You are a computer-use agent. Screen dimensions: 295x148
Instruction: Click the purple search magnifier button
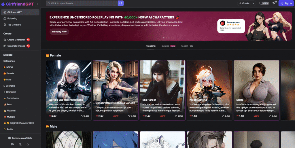121,3
